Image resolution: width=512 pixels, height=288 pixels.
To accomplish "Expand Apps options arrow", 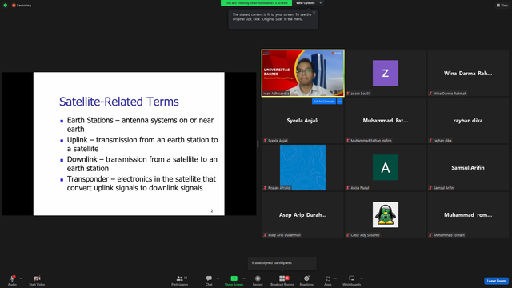I will tap(335, 278).
